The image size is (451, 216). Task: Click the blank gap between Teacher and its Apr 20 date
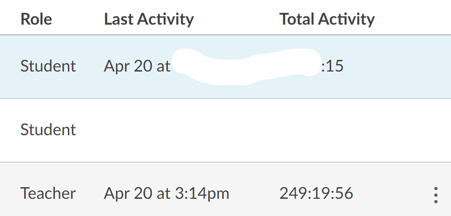(90, 193)
